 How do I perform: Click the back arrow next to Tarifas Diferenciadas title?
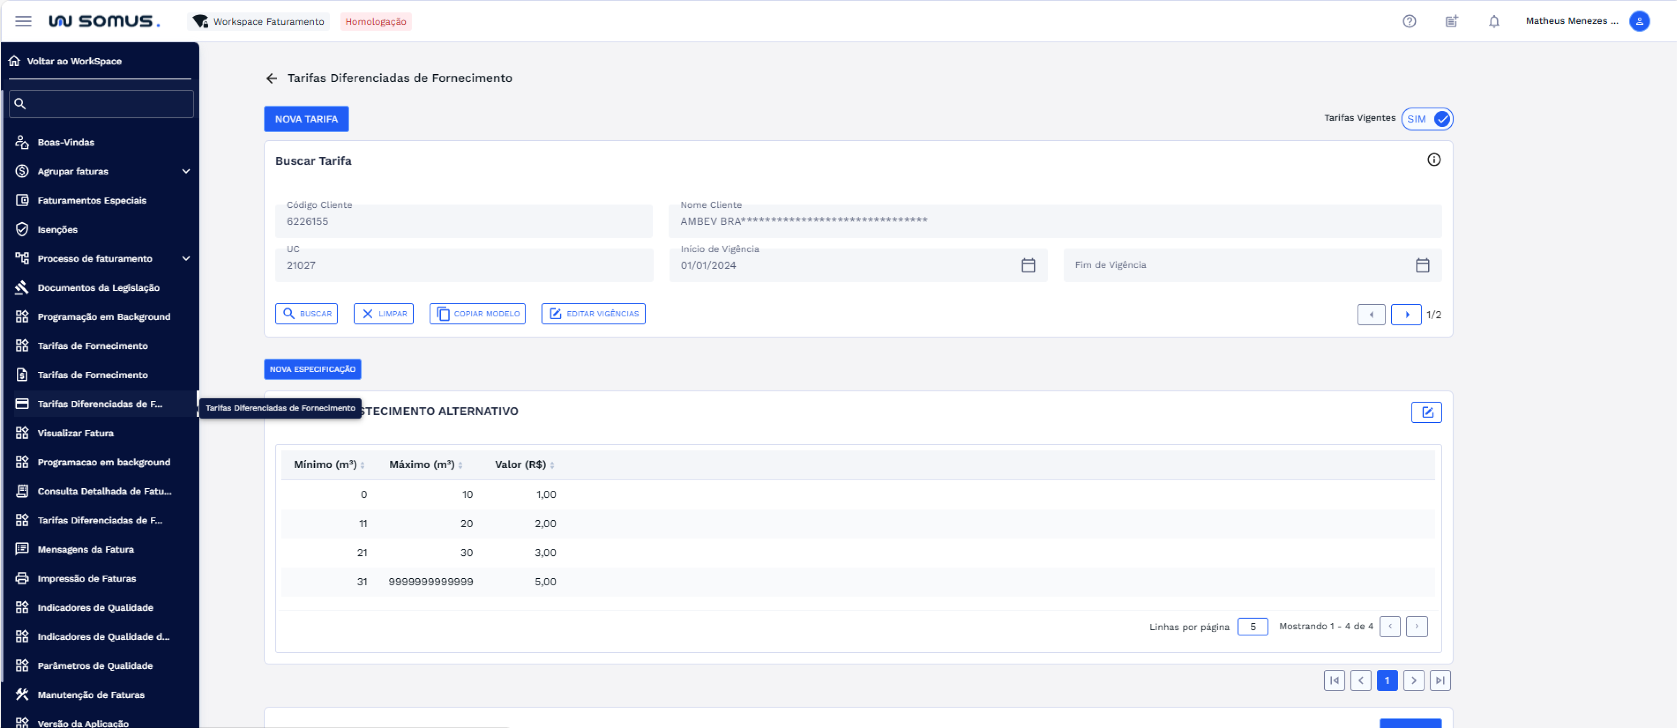tap(272, 78)
